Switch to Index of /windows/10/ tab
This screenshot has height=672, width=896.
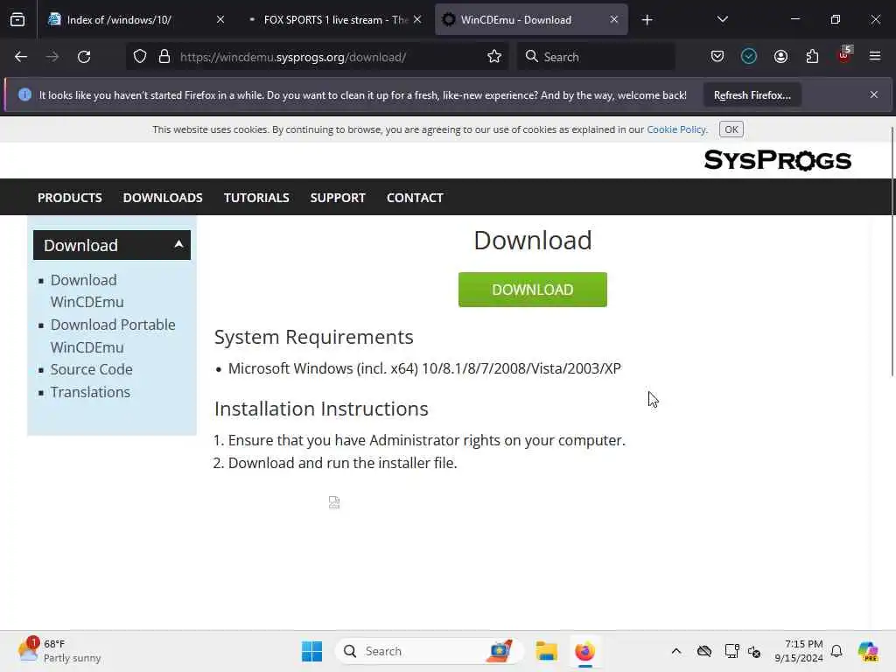pos(119,20)
